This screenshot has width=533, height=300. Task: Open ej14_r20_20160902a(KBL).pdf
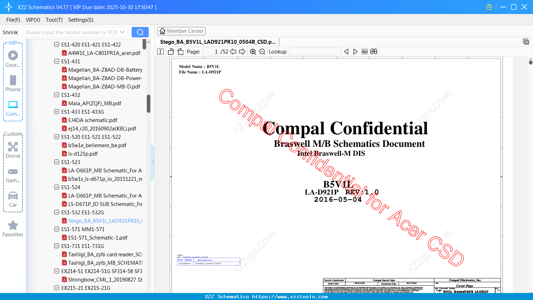tap(99, 129)
